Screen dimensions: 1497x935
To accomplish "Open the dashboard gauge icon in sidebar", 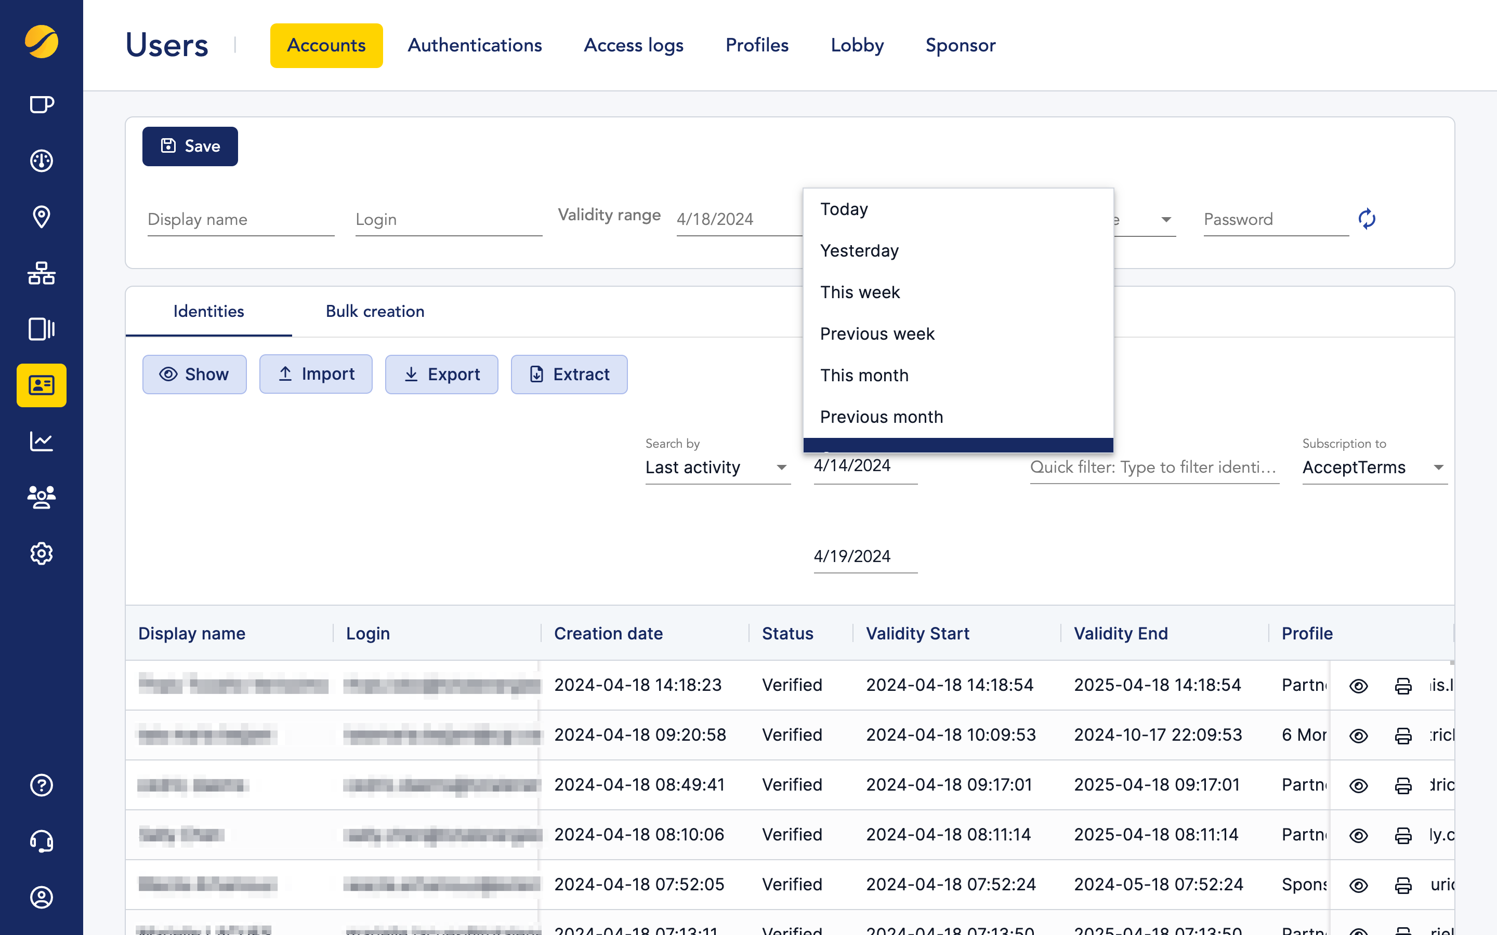I will (41, 160).
